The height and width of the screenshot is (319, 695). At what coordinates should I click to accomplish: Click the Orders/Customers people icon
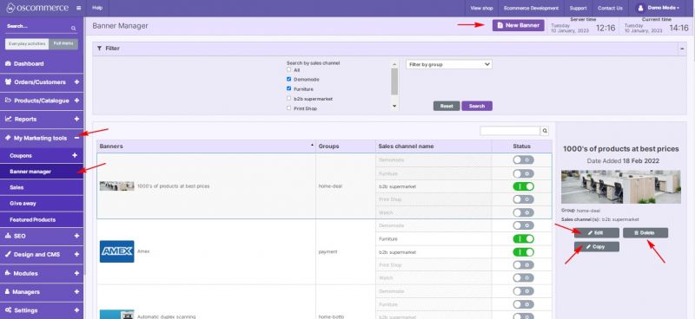[x=8, y=81]
